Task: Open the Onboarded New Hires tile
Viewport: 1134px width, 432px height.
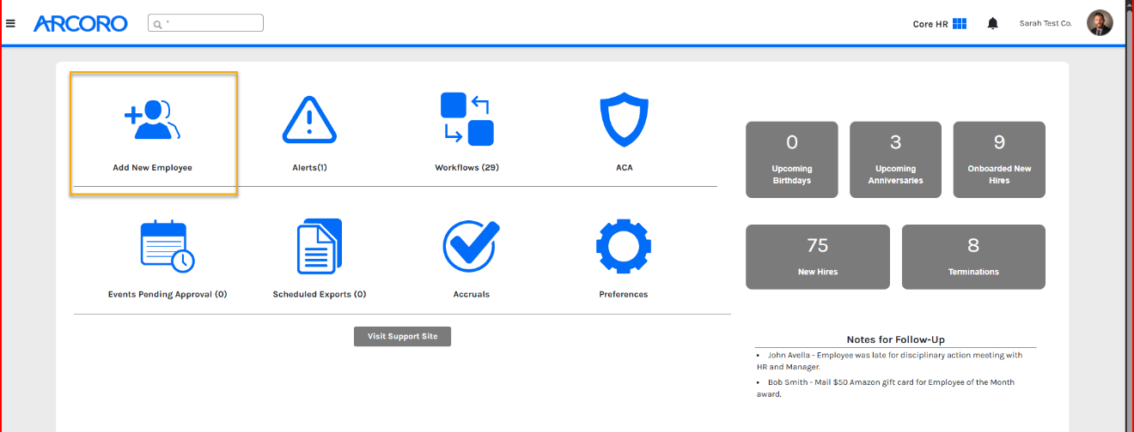Action: click(x=999, y=159)
